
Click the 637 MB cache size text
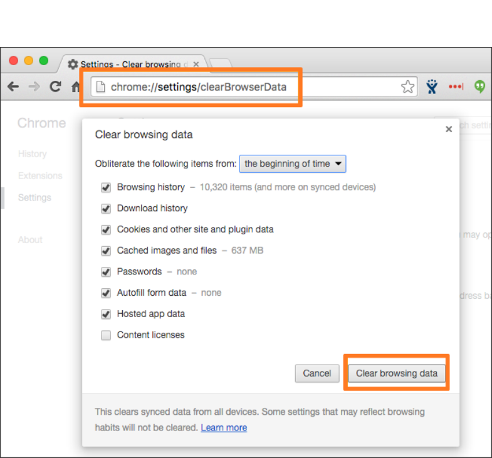click(x=248, y=251)
